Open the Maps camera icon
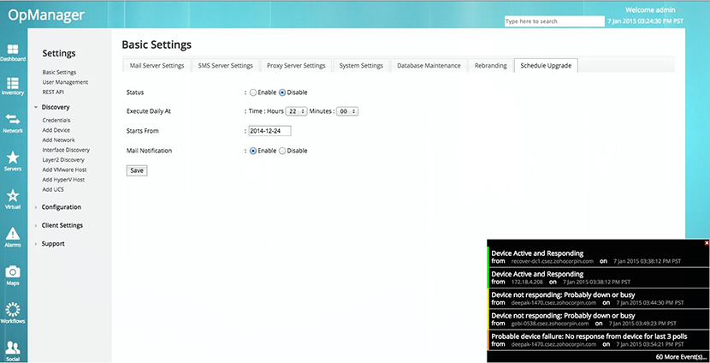The height and width of the screenshot is (363, 710). pos(13,276)
